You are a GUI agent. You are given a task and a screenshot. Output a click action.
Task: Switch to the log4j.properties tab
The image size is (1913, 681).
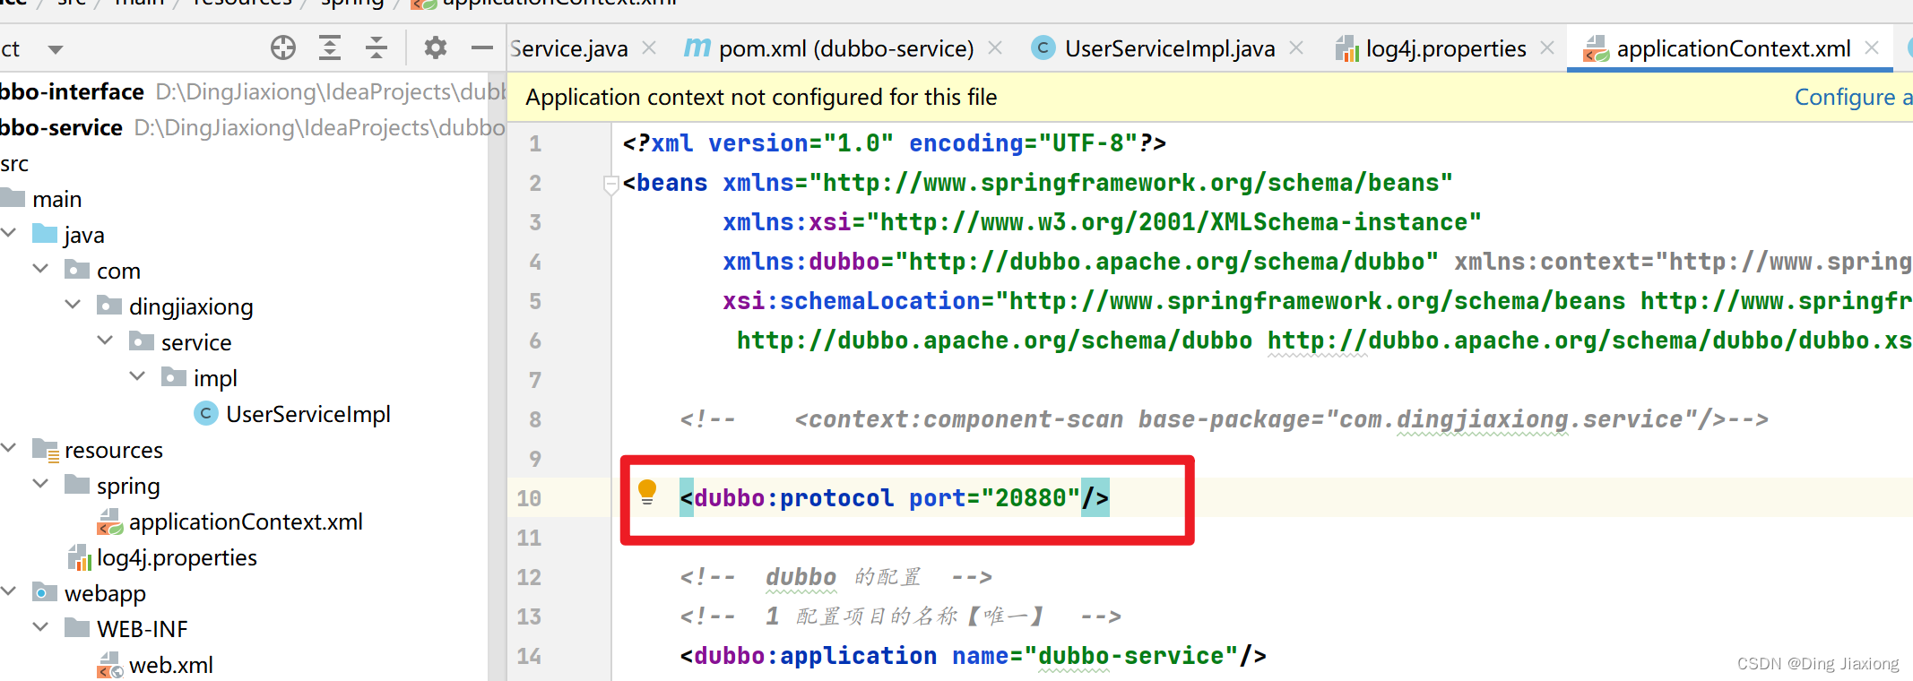(1446, 48)
